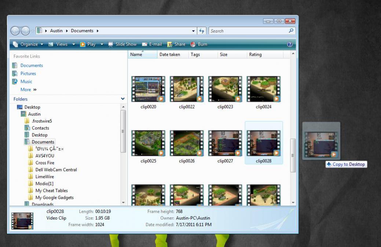
Task: Collapse the Folders pane chevron
Action: pos(122,99)
